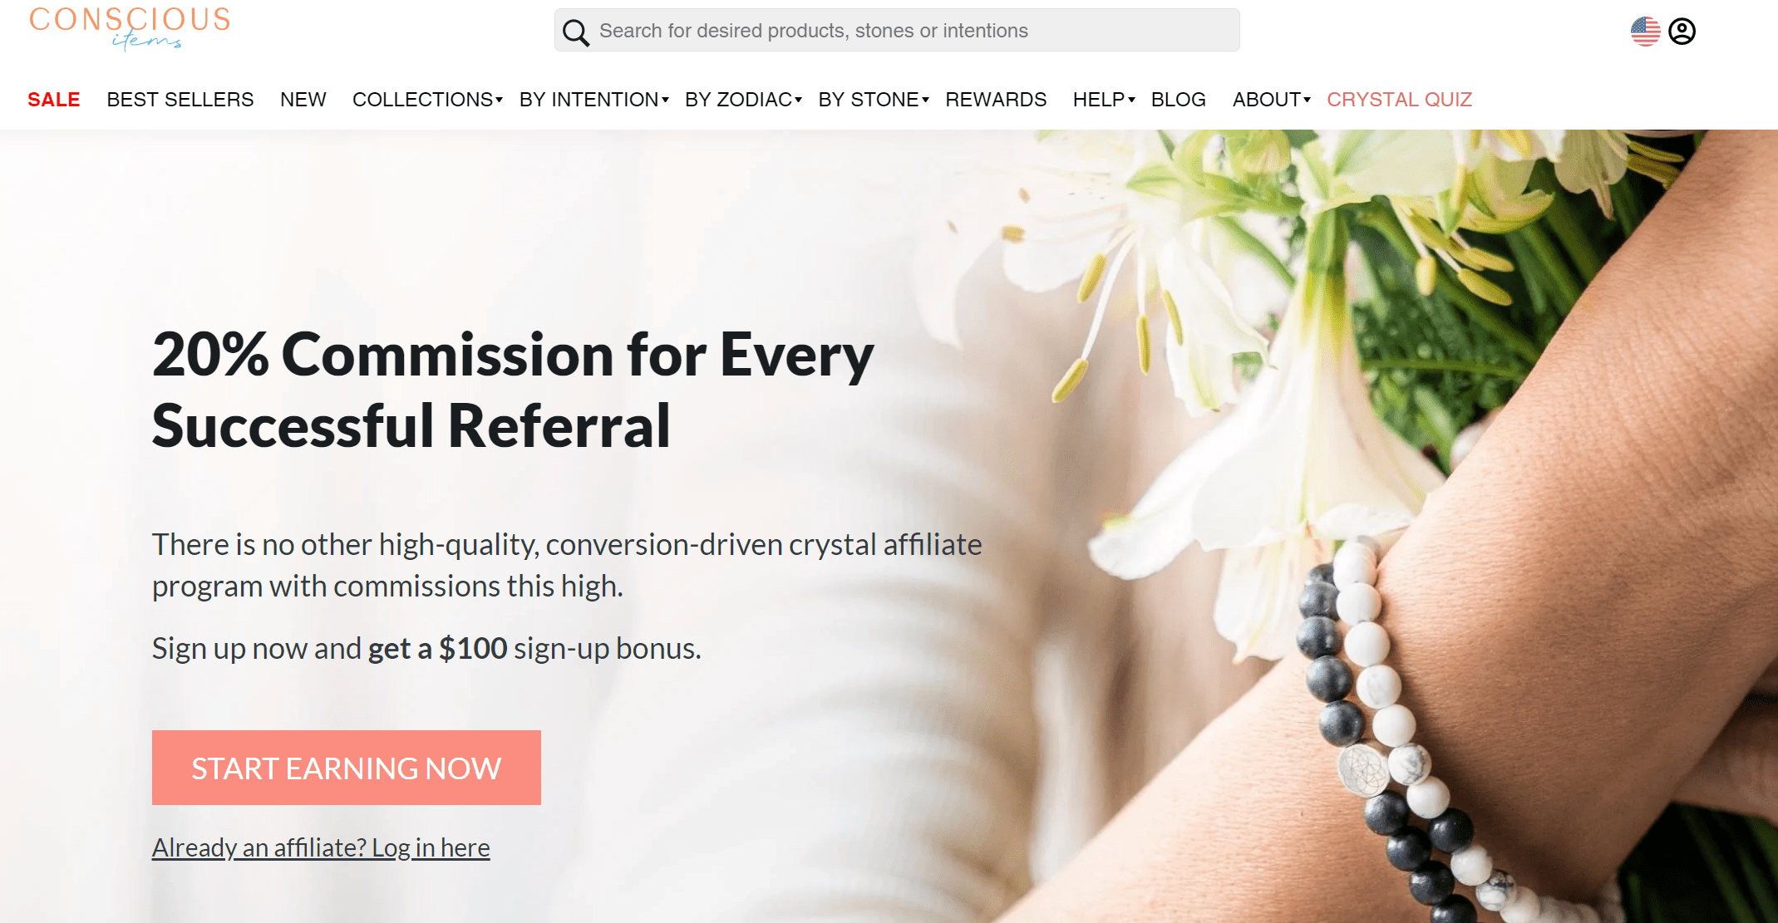Expand the By Intention dropdown
This screenshot has width=1778, height=923.
coord(593,100)
